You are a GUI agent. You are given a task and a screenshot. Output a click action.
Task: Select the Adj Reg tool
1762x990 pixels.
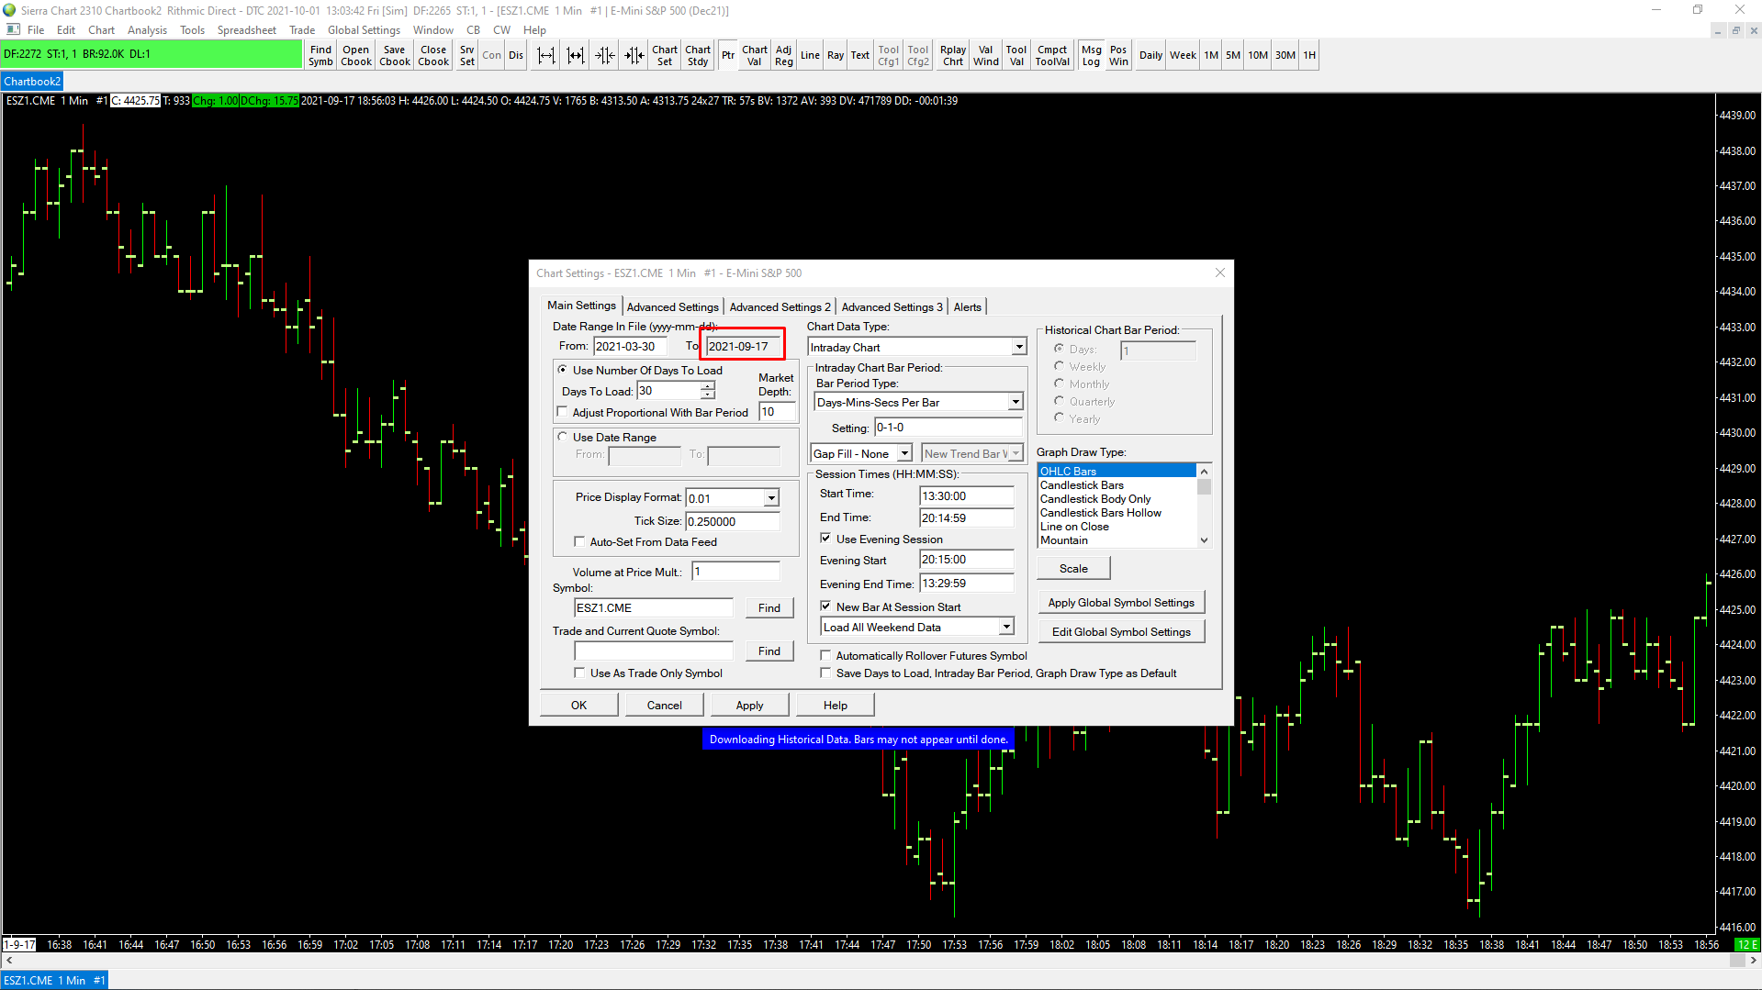[783, 56]
